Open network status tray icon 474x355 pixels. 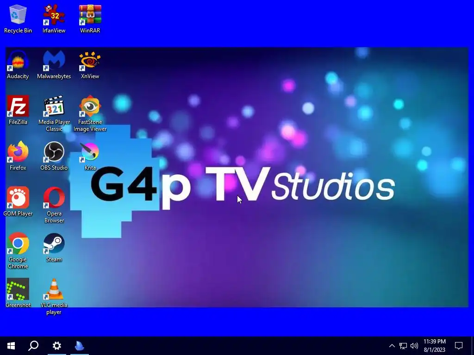tap(403, 346)
